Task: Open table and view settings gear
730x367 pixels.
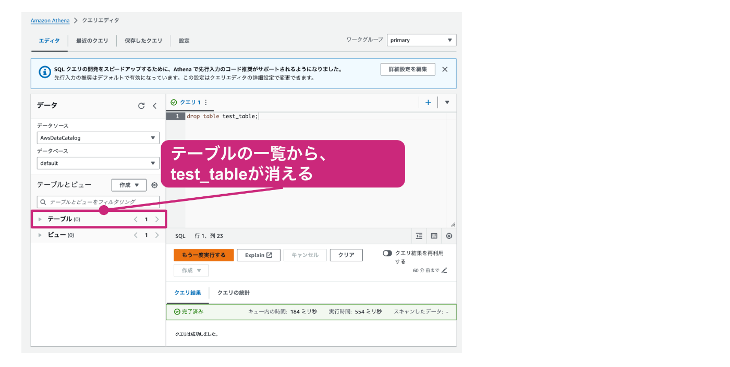Action: click(x=154, y=185)
